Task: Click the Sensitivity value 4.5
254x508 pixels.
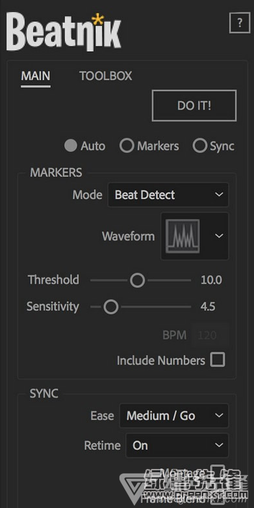Action: pos(208,306)
